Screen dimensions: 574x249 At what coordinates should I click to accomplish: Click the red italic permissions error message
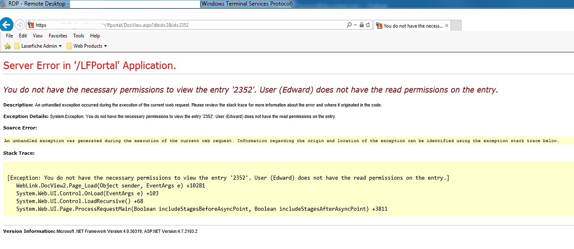(x=251, y=90)
